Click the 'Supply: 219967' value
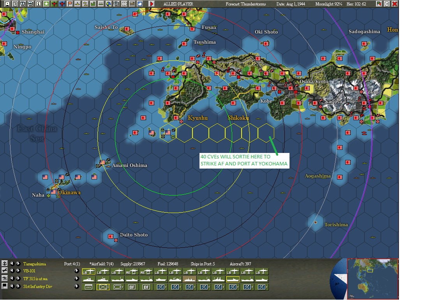443x302 pixels. [132, 264]
